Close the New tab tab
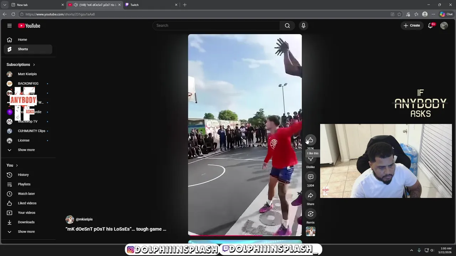Screen dimensions: 456x256 pos(63,5)
